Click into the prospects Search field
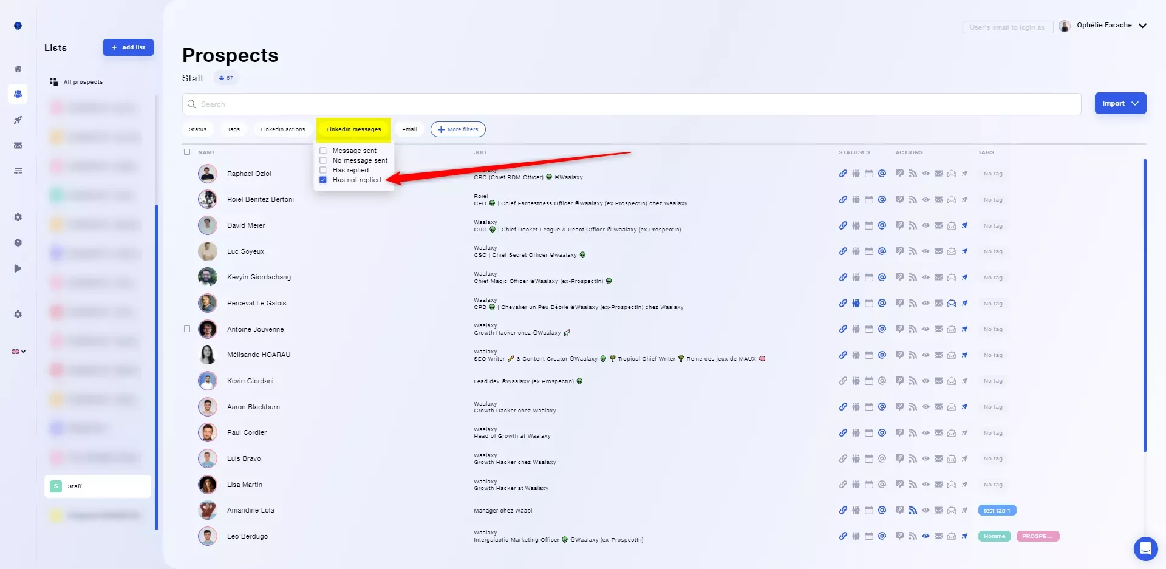The height and width of the screenshot is (569, 1166). (632, 104)
